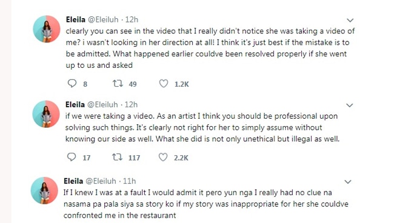Image resolution: width=400 pixels, height=223 pixels.
Task: Like the tweet with 2.2K likes
Action: [163, 157]
